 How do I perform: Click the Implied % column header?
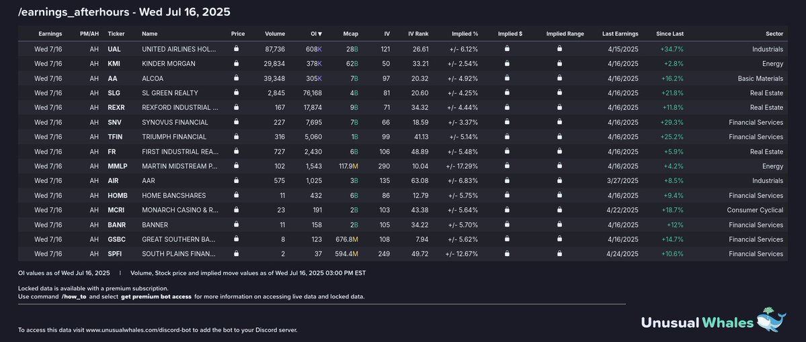(465, 34)
